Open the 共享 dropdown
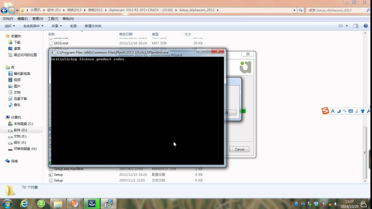Image resolution: width=372 pixels, height=209 pixels. point(57,26)
